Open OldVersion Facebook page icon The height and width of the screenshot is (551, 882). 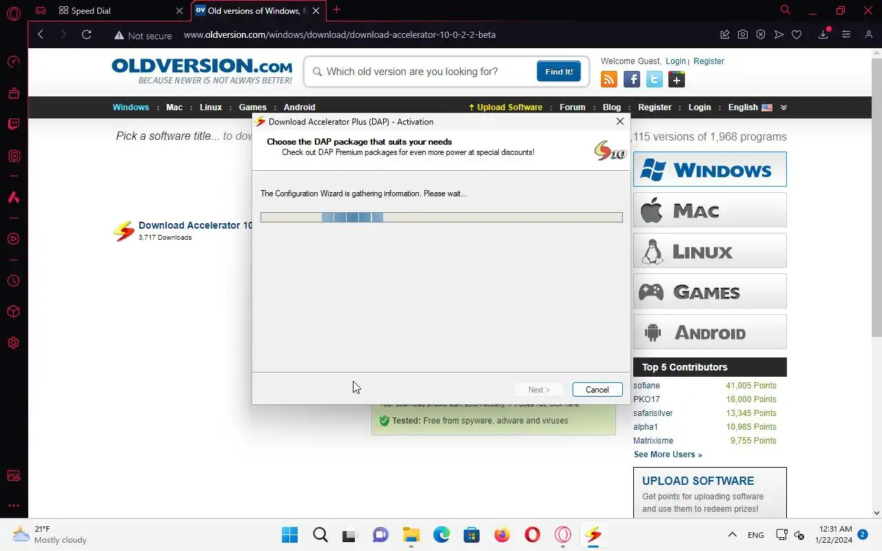(632, 79)
